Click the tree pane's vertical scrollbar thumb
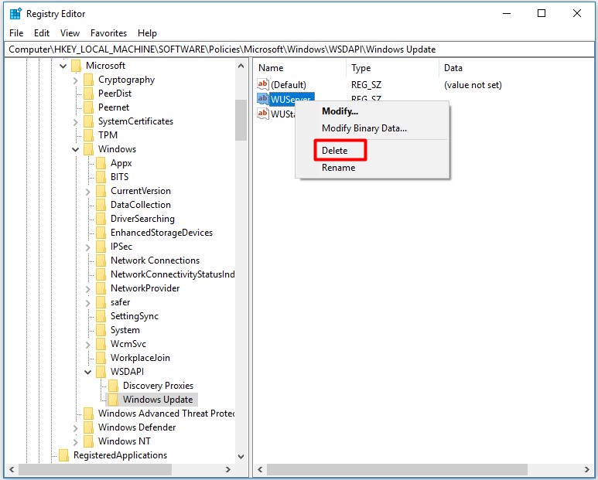Viewport: 598px width, 480px height. click(x=241, y=120)
